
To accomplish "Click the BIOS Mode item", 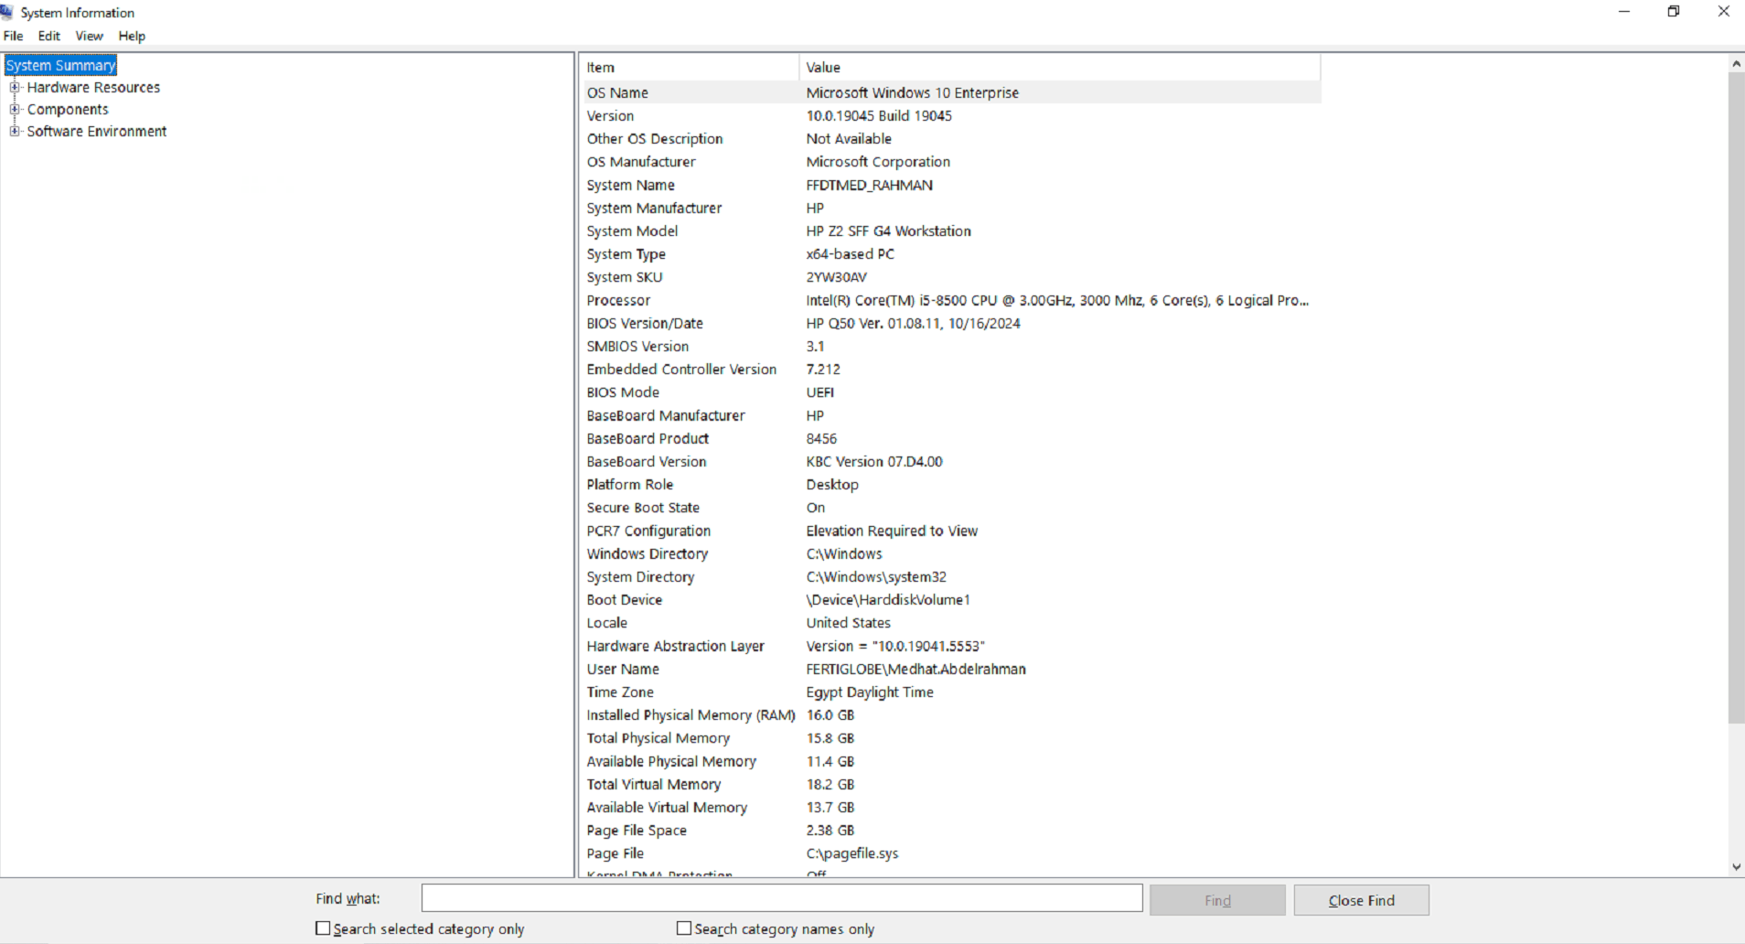I will (623, 392).
